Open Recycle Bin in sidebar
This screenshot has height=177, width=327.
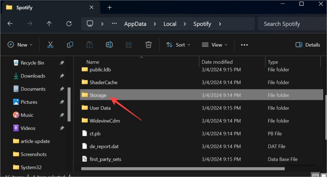(x=32, y=63)
